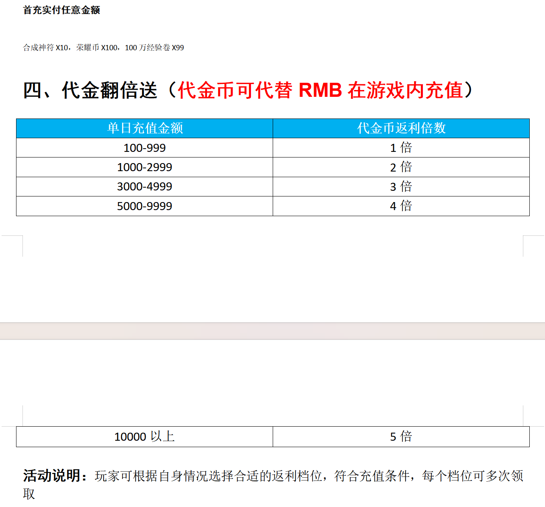Place cursor in the 4 倍 cell
Screen dimensions: 545x507
[401, 206]
